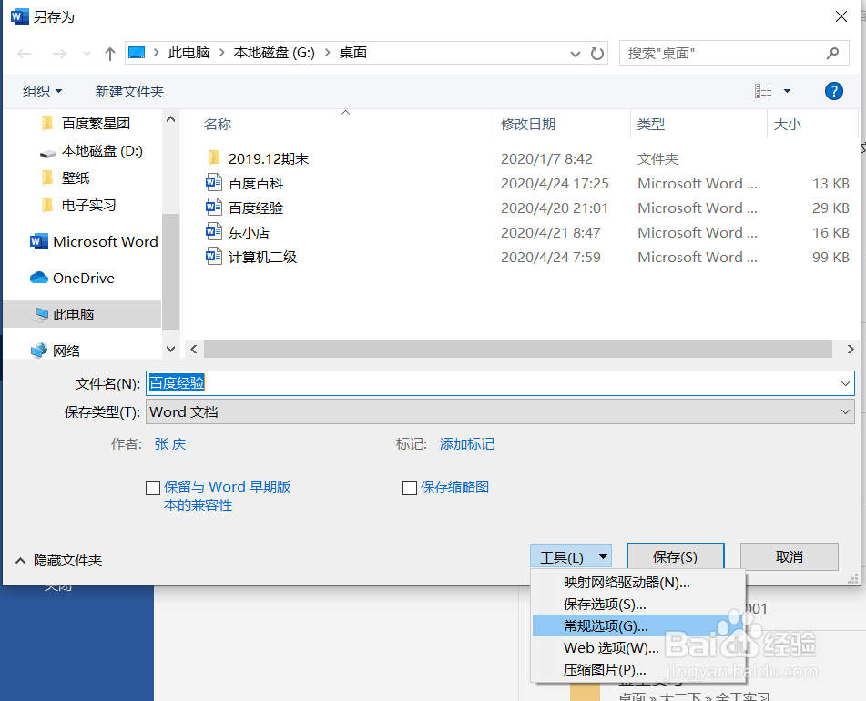866x701 pixels.
Task: Click 此电脑 in address path
Action: [x=188, y=53]
